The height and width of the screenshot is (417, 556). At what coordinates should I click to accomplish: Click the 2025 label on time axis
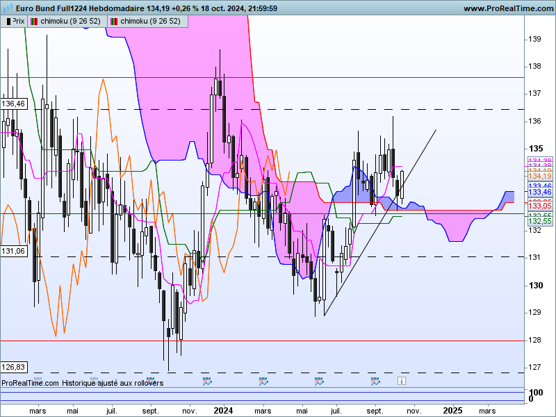(453, 411)
